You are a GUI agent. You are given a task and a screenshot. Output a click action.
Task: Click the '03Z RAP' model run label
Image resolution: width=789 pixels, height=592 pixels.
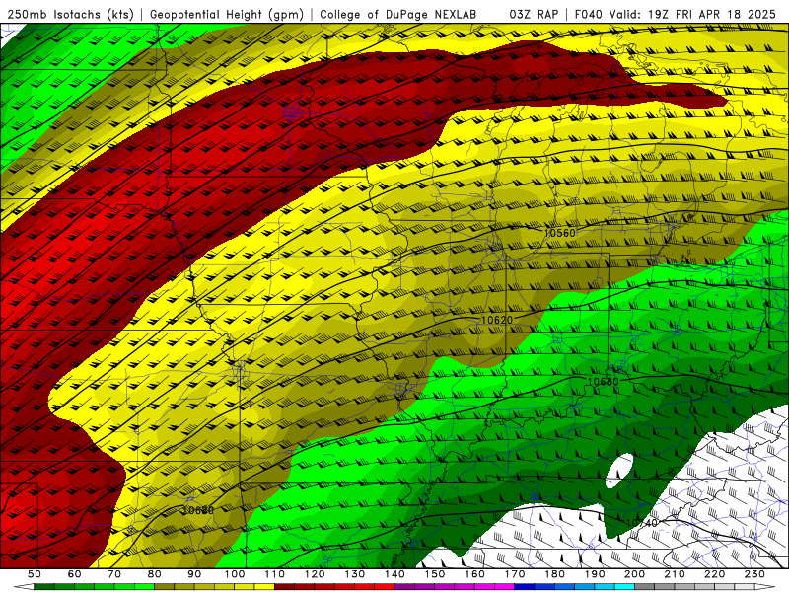(534, 14)
